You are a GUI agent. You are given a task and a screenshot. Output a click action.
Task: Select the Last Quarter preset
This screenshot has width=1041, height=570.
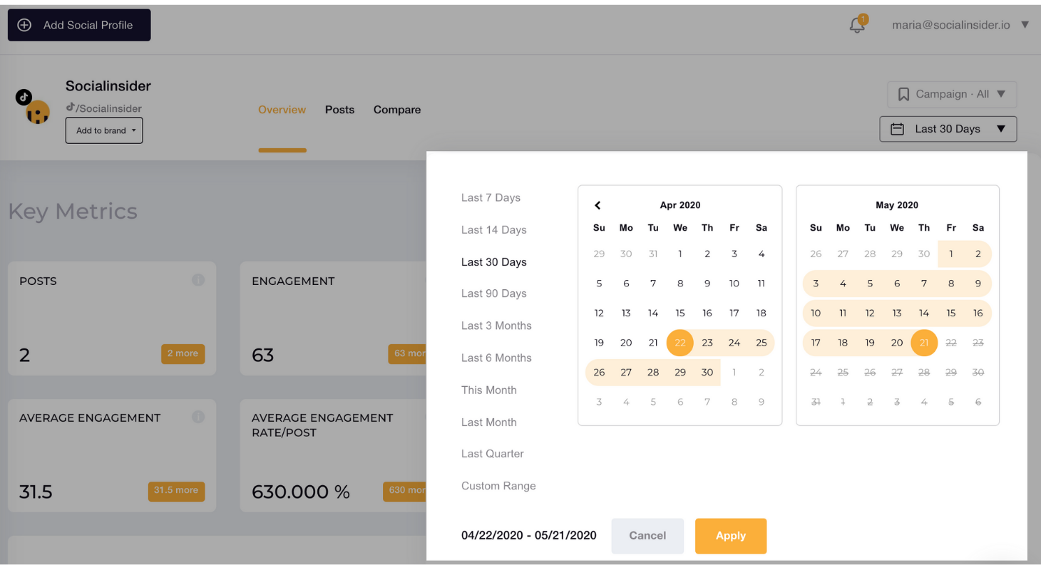pos(492,453)
